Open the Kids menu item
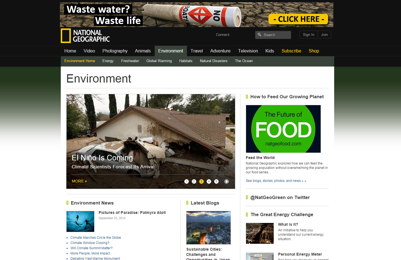This screenshot has height=260, width=401. click(x=270, y=51)
